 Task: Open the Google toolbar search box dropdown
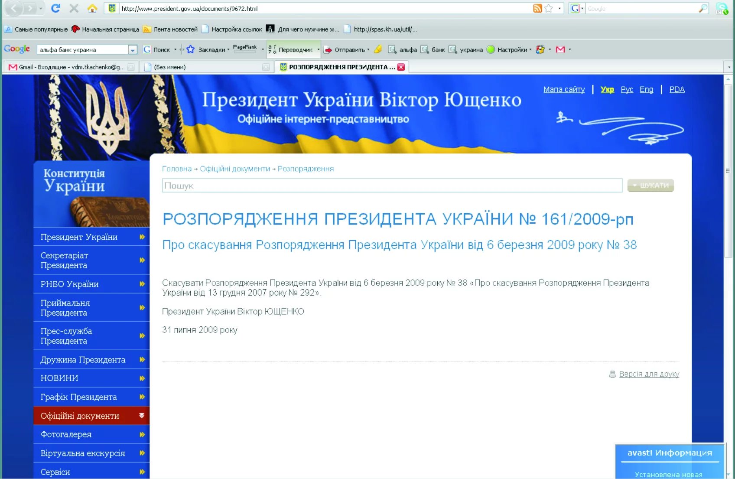(x=133, y=50)
